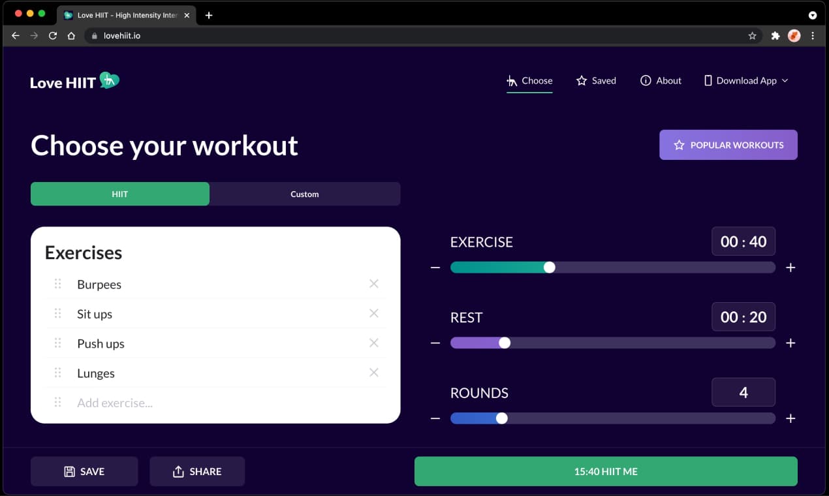The width and height of the screenshot is (829, 496).
Task: Open the About page
Action: 661,81
